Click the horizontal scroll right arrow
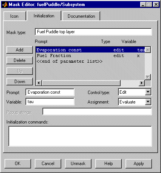This screenshot has height=173, width=161. coord(142,83)
